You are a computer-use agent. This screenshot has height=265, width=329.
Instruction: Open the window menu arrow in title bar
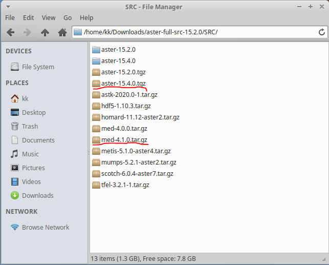click(8, 7)
